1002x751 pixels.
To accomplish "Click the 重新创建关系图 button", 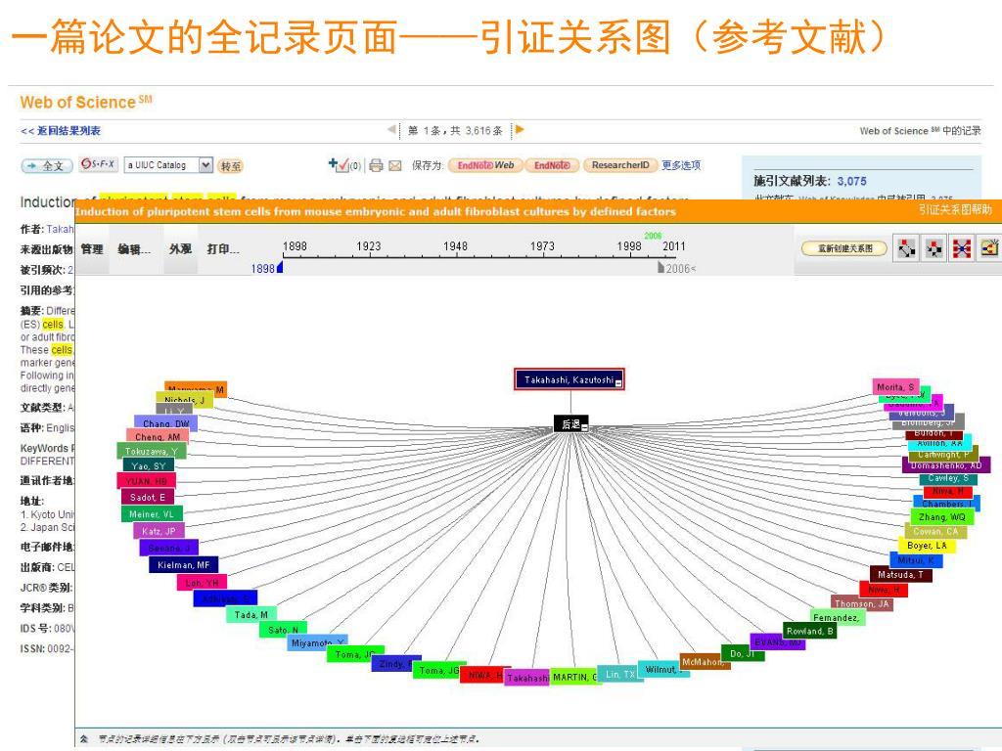I will [x=844, y=248].
